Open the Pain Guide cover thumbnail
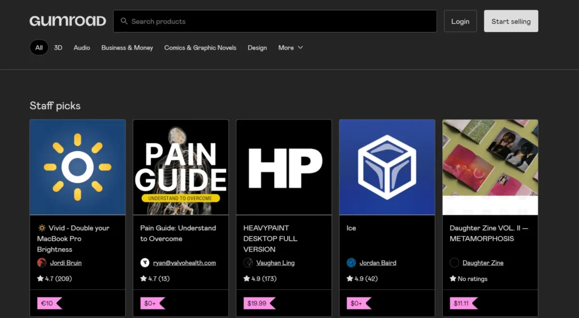579x318 pixels. [180, 167]
